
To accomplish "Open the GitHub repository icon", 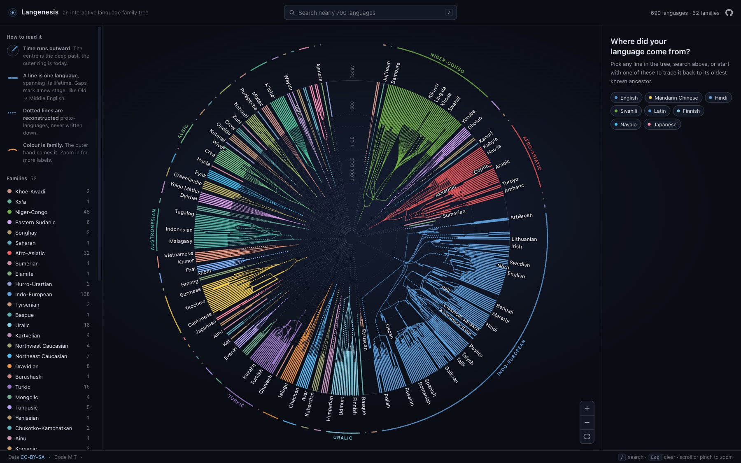I will (729, 13).
